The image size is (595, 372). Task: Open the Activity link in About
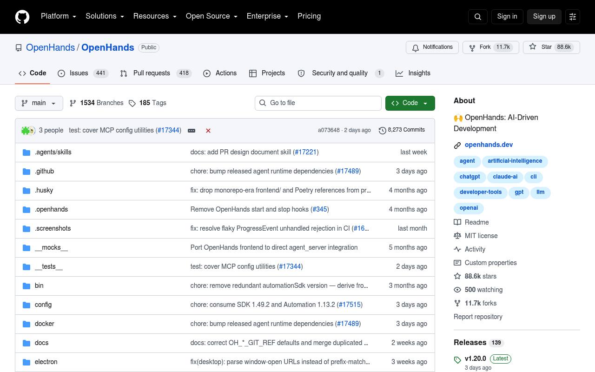469,250
